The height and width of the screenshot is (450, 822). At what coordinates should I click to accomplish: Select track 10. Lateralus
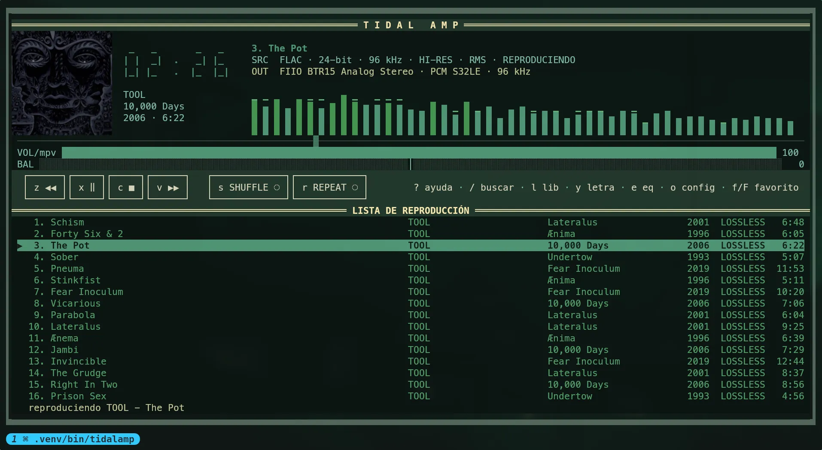pyautogui.click(x=411, y=326)
